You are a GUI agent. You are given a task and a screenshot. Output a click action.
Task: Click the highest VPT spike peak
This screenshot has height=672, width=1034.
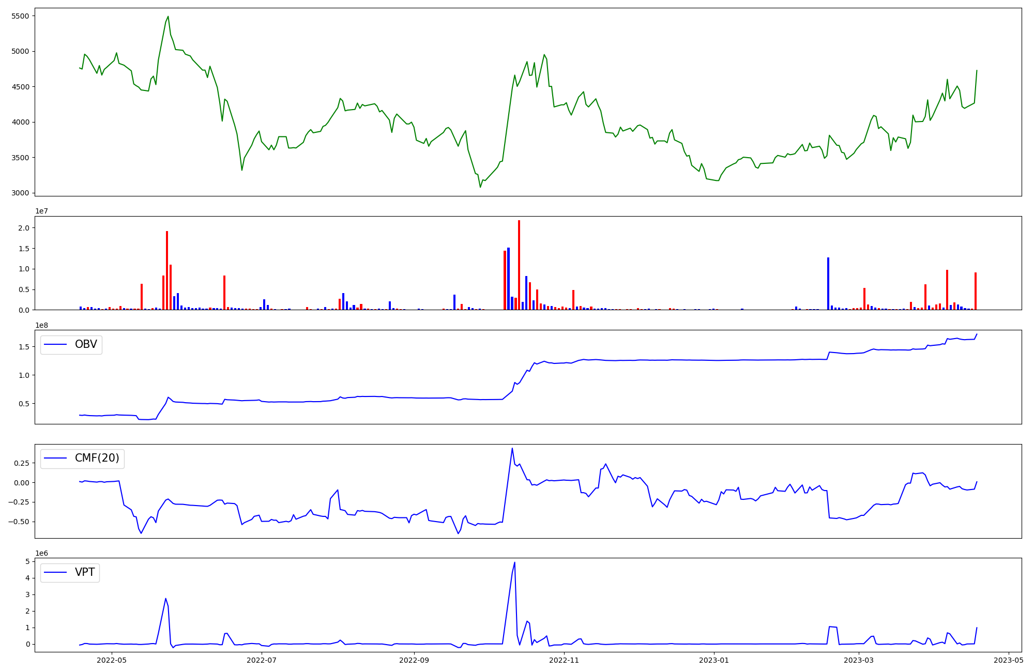pyautogui.click(x=514, y=562)
